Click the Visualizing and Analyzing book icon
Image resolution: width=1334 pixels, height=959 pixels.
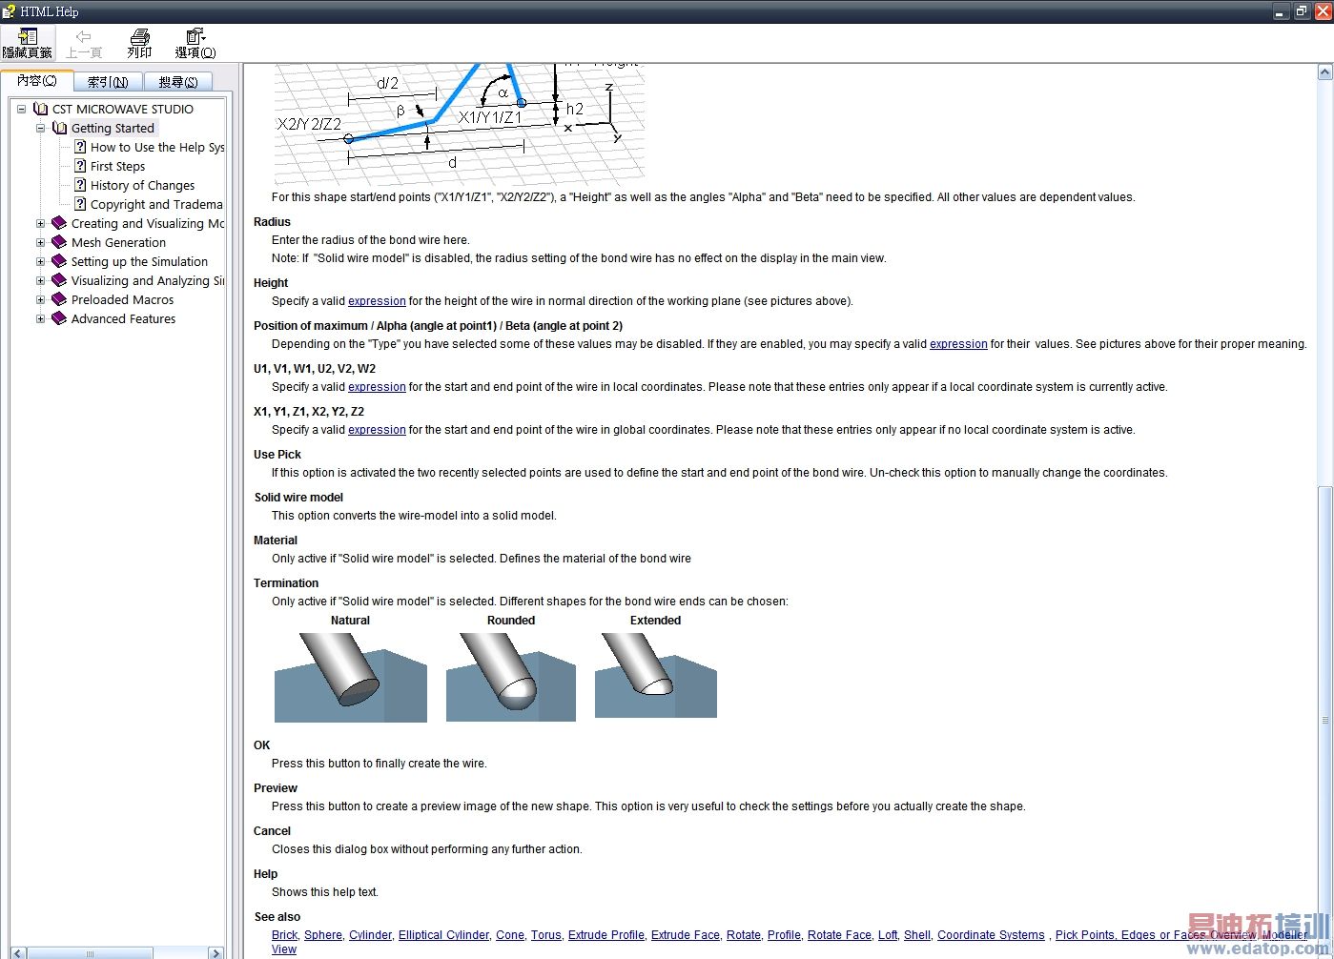pos(59,280)
